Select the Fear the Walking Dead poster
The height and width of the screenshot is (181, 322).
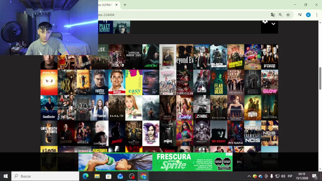219,82
